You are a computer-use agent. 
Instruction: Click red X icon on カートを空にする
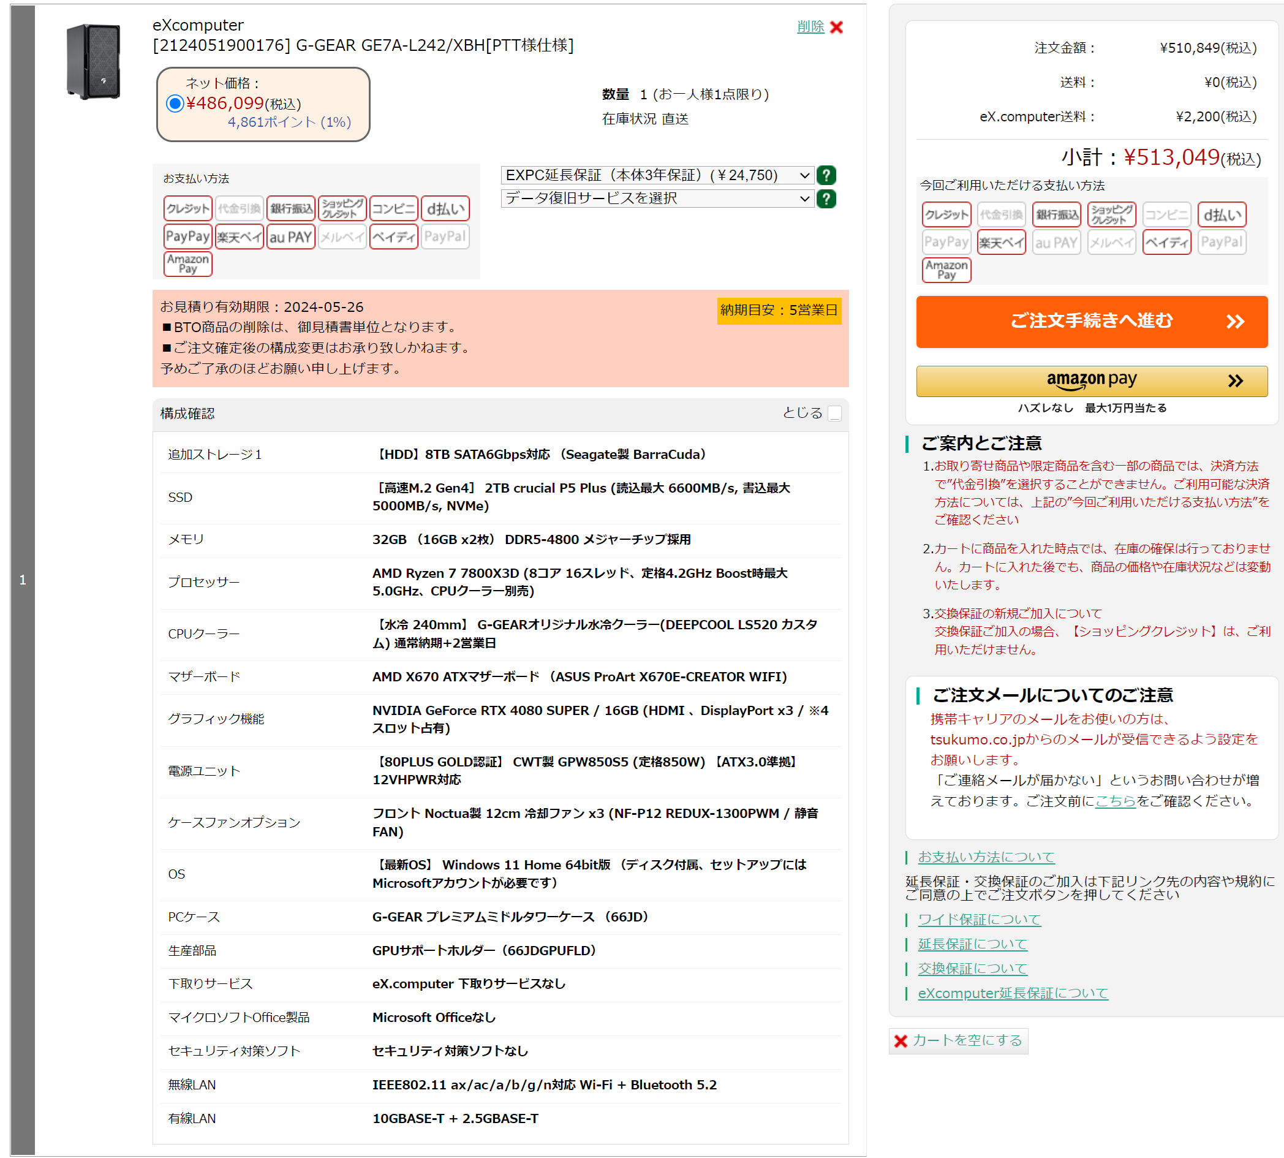tap(901, 1041)
